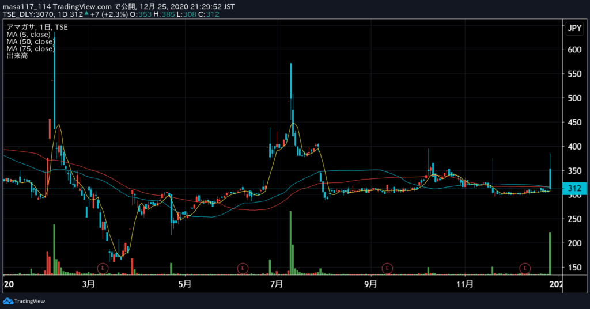Click the 7月 date axis label
Viewport: 590px width, 309px height.
pyautogui.click(x=277, y=284)
